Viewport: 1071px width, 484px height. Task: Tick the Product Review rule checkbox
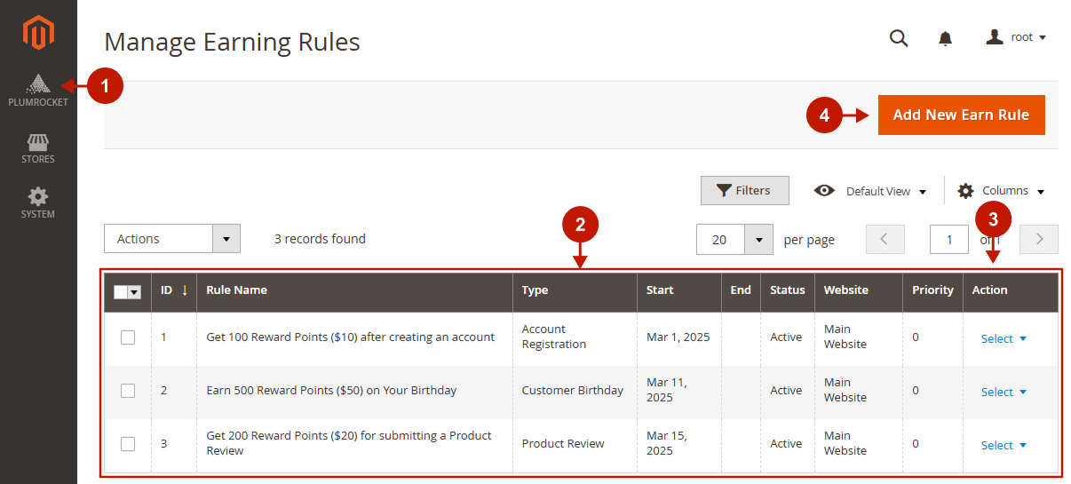[128, 444]
